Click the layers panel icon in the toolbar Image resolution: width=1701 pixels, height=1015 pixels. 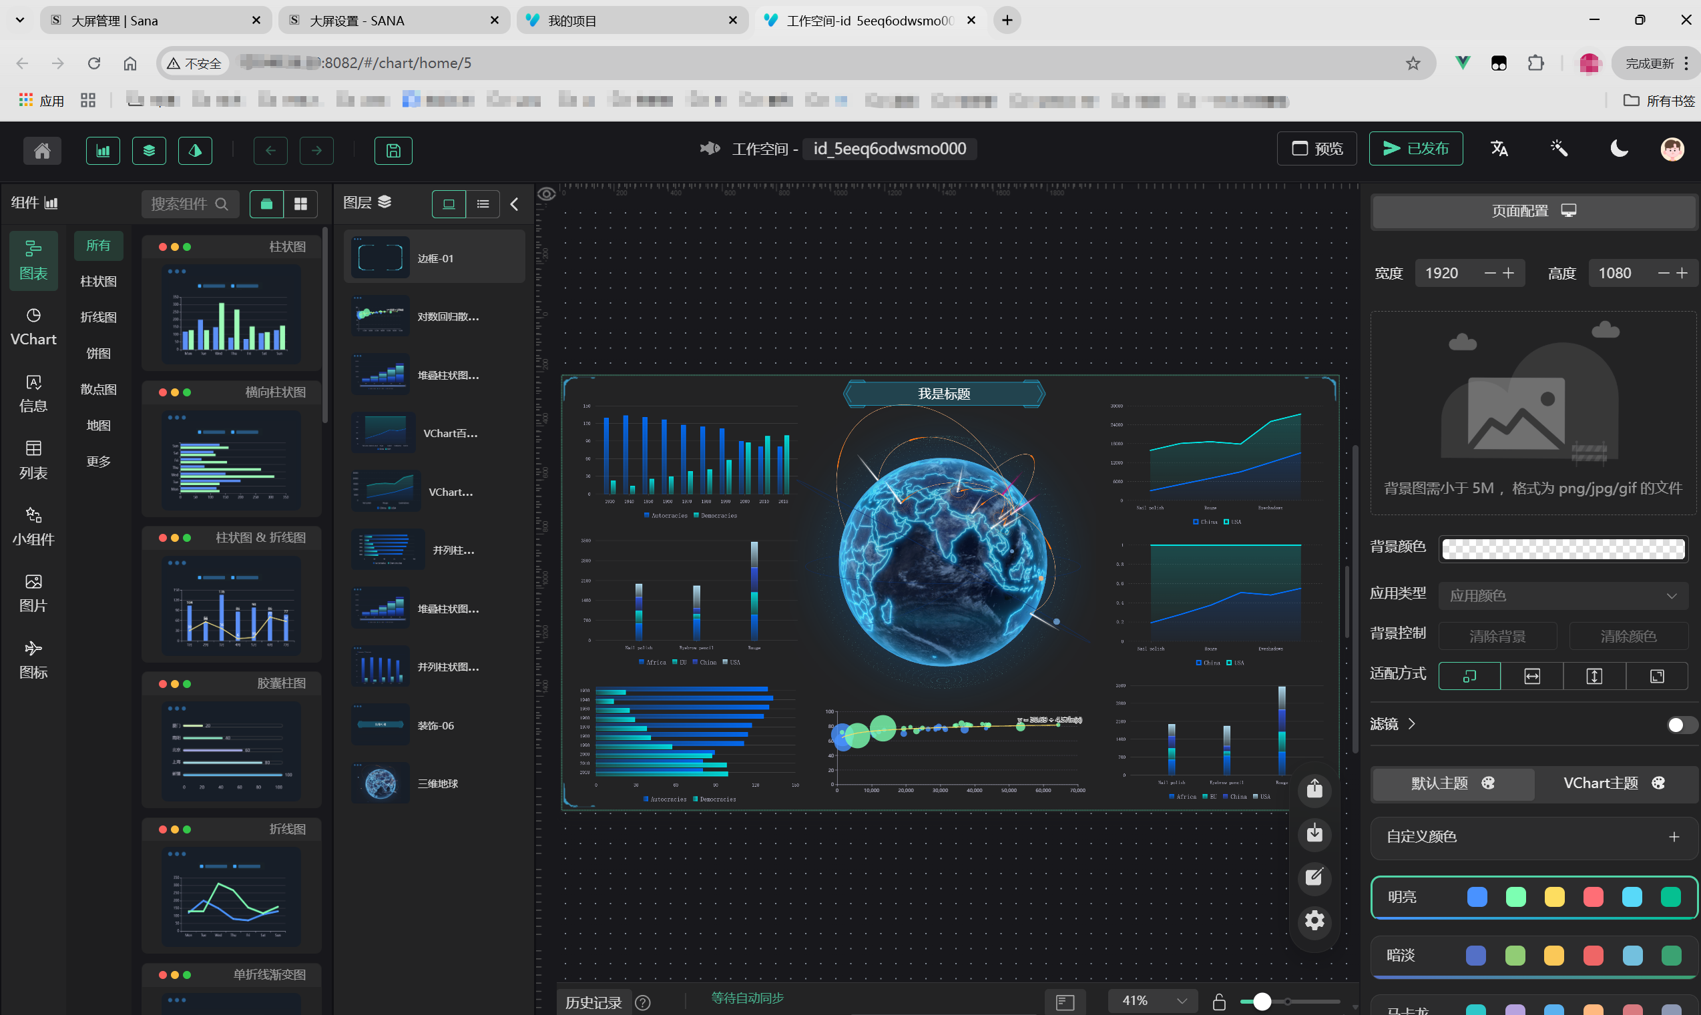pyautogui.click(x=148, y=150)
